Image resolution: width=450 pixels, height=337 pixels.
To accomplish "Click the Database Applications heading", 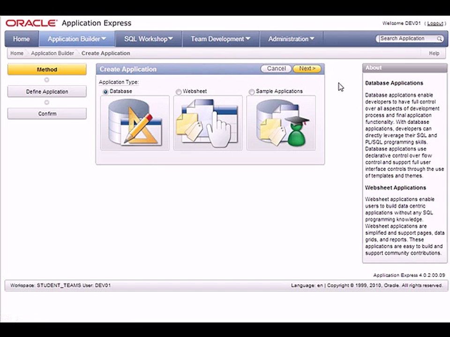I will point(394,83).
